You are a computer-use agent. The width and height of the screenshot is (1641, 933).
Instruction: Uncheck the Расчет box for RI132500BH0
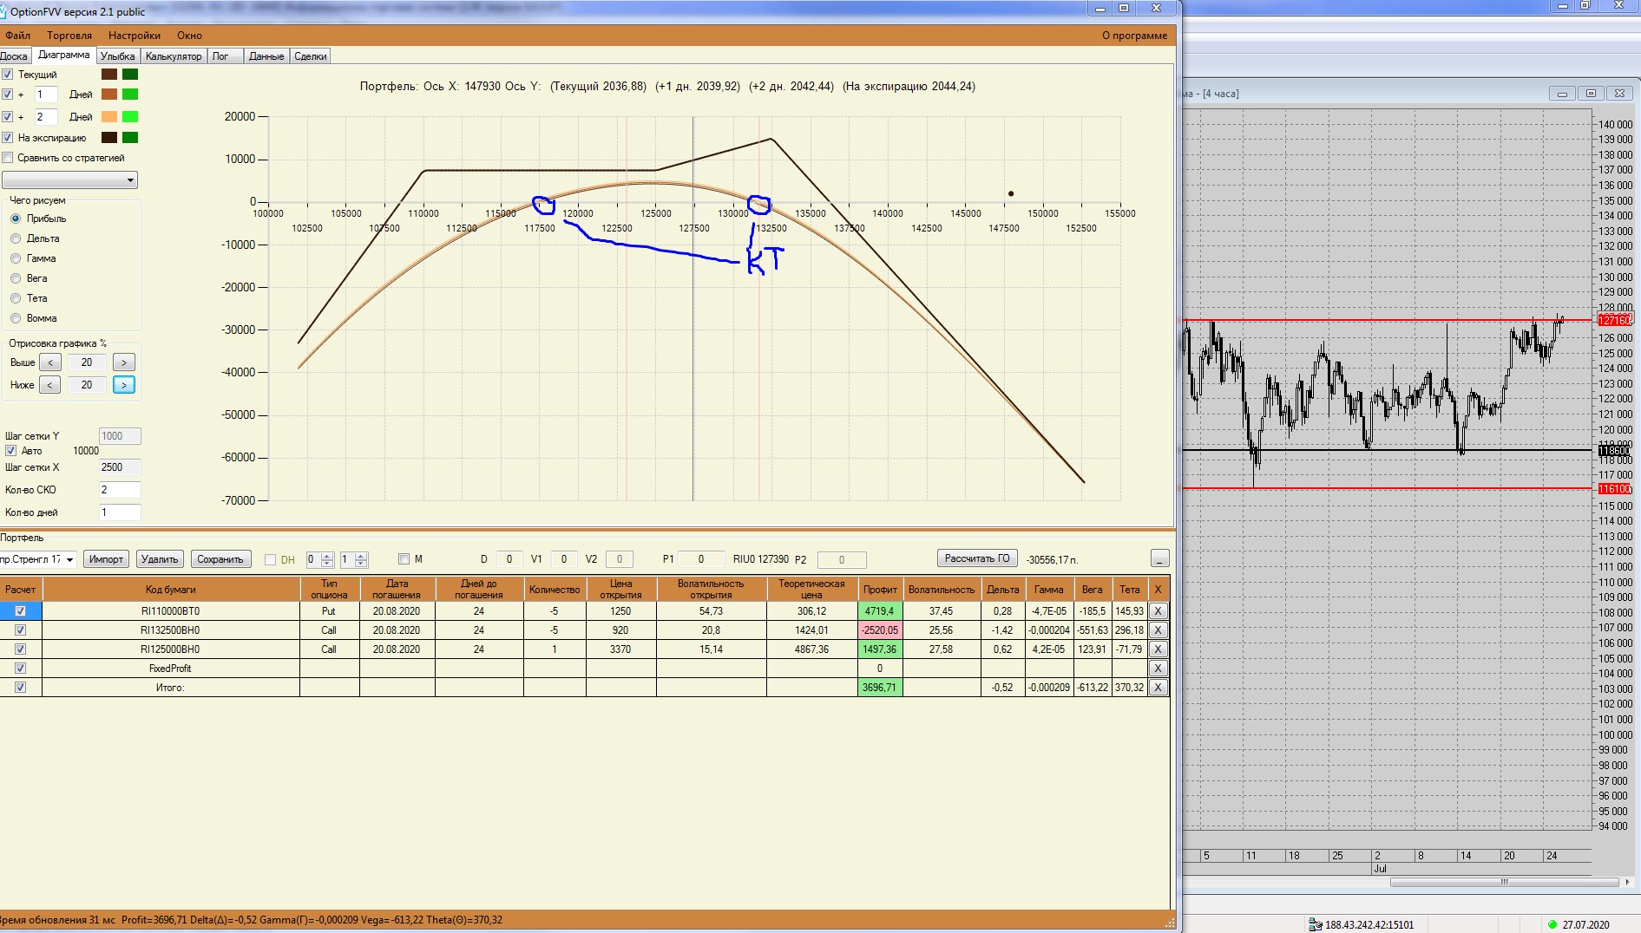(21, 630)
